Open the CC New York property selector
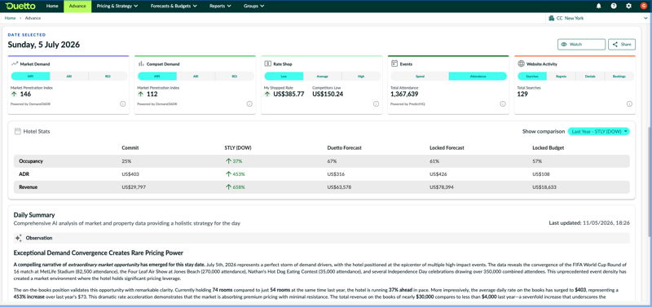This screenshot has width=652, height=307. (597, 18)
